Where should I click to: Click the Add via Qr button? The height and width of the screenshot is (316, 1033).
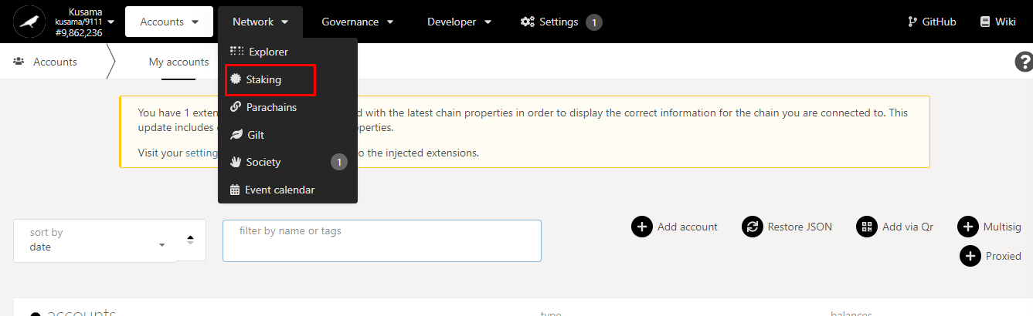tap(895, 227)
